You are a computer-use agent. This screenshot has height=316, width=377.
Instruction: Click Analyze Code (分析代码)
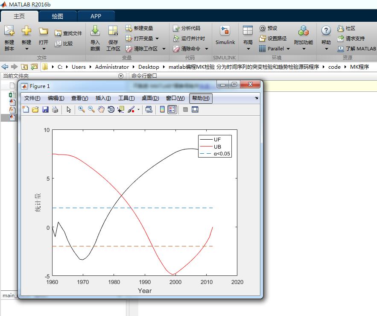[x=186, y=28]
